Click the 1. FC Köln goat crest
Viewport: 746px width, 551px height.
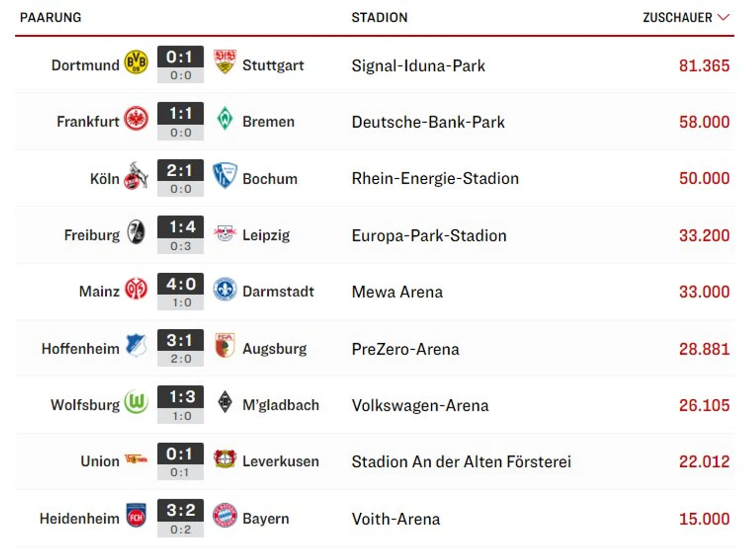pos(136,176)
